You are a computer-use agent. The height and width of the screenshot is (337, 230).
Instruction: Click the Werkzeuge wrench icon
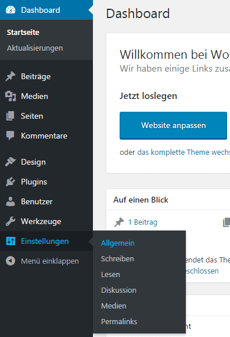click(10, 221)
